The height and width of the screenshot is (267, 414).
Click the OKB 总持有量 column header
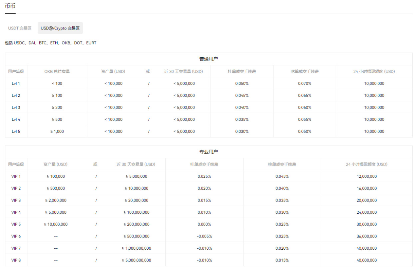pyautogui.click(x=57, y=72)
